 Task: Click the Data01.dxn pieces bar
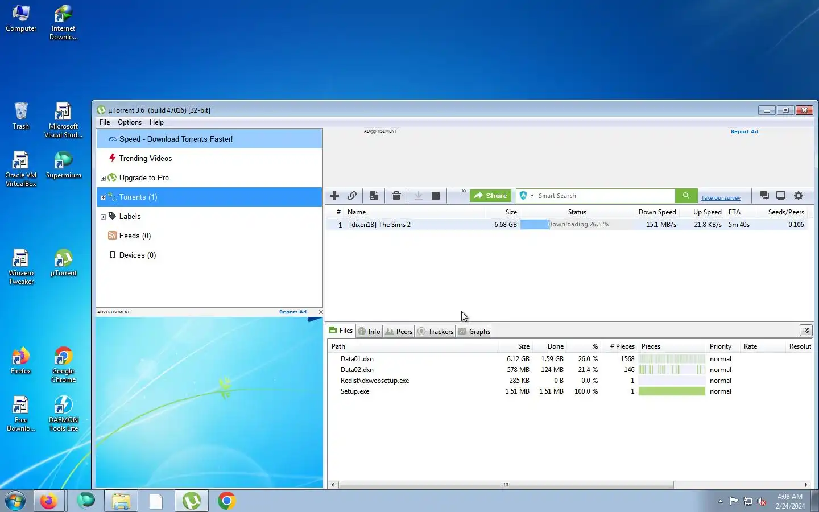(672, 359)
